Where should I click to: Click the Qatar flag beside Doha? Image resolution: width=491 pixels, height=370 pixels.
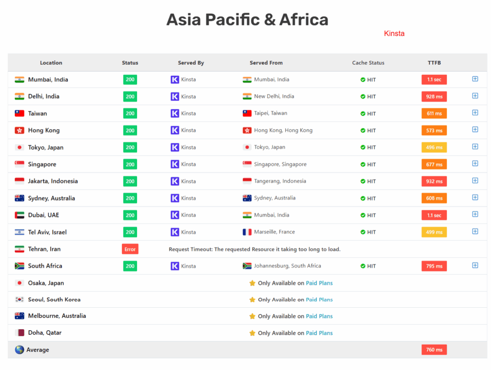click(x=19, y=333)
